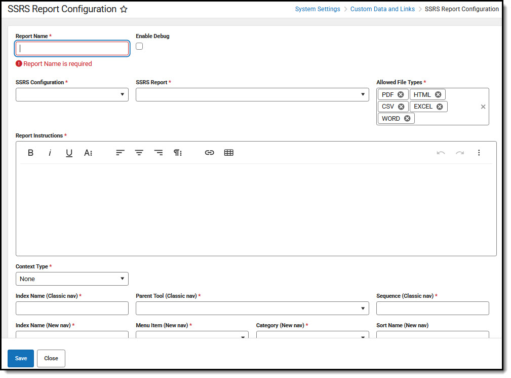Remove the CSV file type tag
511x378 pixels.
[401, 107]
